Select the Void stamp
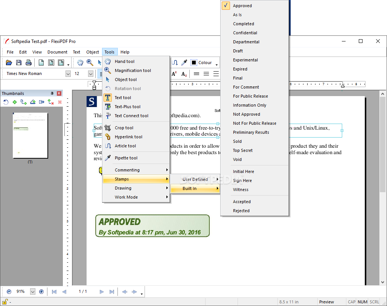The height and width of the screenshot is (306, 387). (254, 159)
